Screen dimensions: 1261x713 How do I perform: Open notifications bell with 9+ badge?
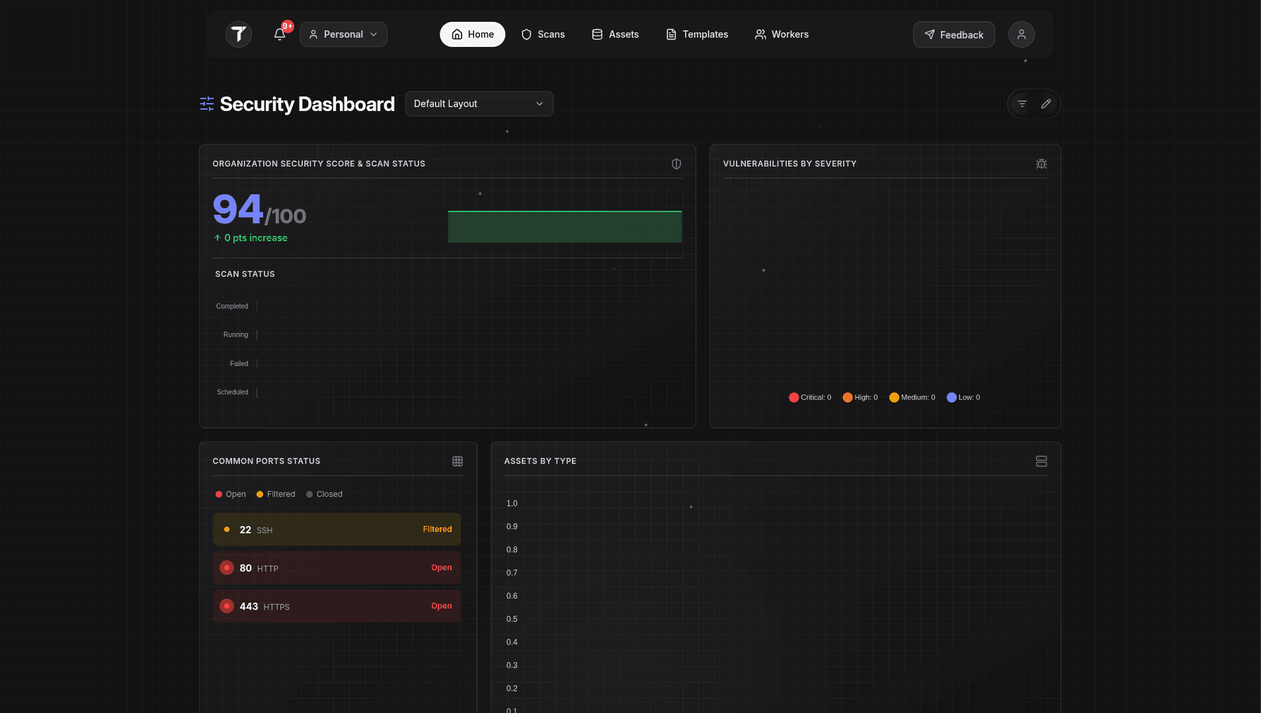coord(280,34)
